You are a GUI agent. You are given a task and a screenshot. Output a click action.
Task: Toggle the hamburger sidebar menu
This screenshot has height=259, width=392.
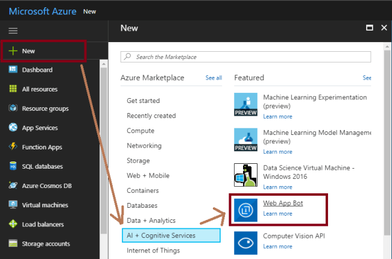click(x=13, y=30)
